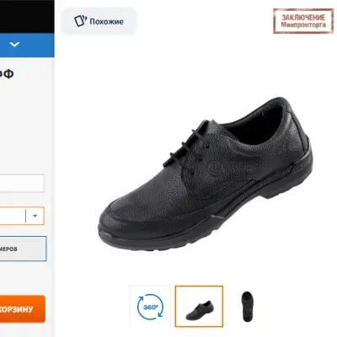Click the circular arrows of the 360° icon
The width and height of the screenshot is (337, 337).
pyautogui.click(x=150, y=307)
